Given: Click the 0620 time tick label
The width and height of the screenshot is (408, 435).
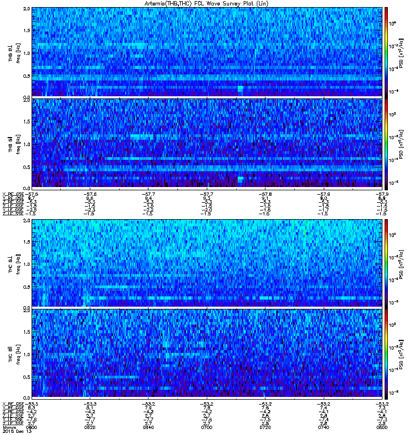Looking at the screenshot, I should pos(90,427).
